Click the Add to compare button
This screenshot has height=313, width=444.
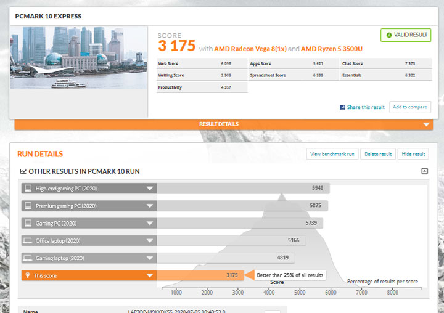[x=410, y=107]
